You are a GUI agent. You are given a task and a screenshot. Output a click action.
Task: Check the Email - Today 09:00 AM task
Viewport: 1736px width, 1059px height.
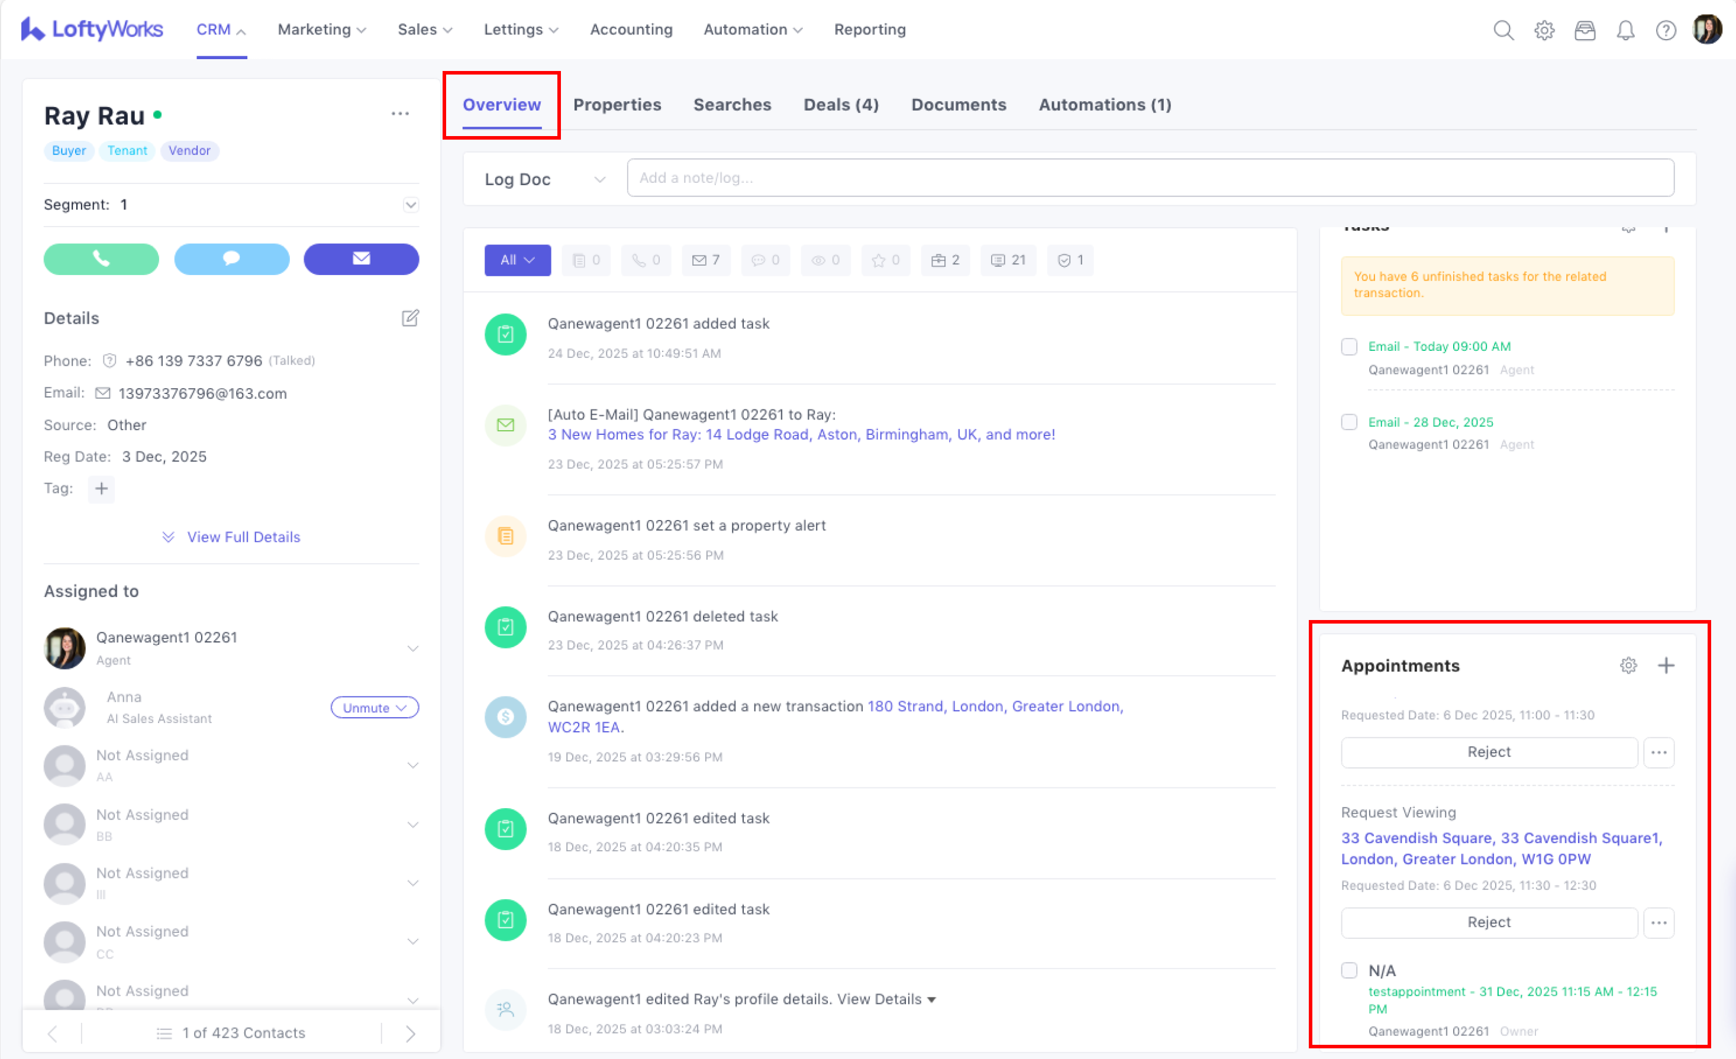(x=1348, y=347)
